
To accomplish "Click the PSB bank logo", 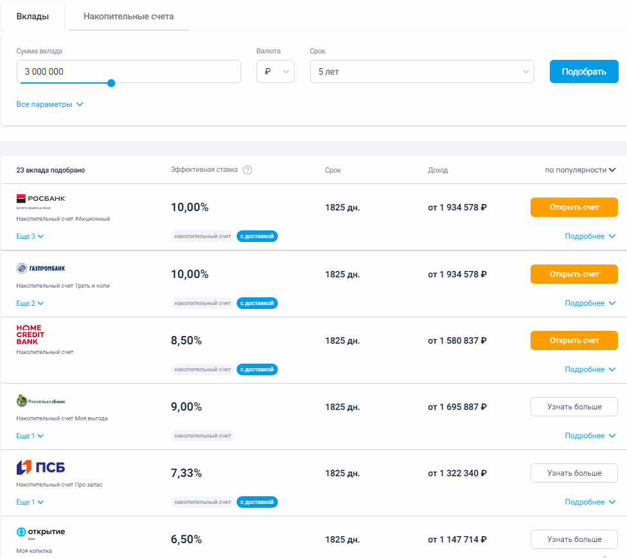I will coord(41,467).
